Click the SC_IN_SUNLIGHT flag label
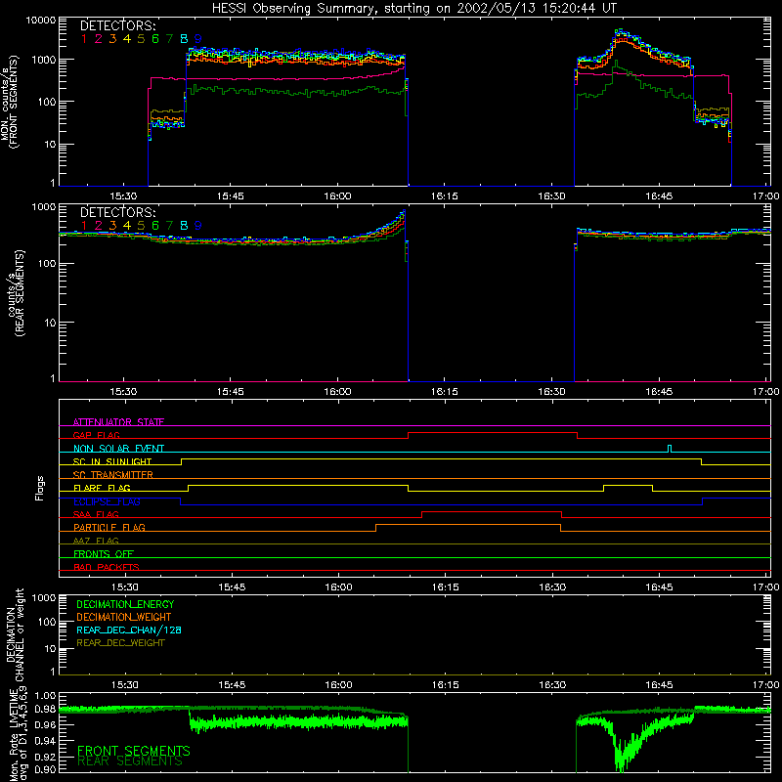Image resolution: width=782 pixels, height=782 pixels. tap(112, 461)
